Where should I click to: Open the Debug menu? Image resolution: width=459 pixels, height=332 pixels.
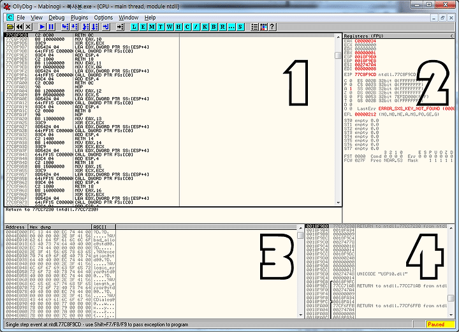(x=57, y=18)
